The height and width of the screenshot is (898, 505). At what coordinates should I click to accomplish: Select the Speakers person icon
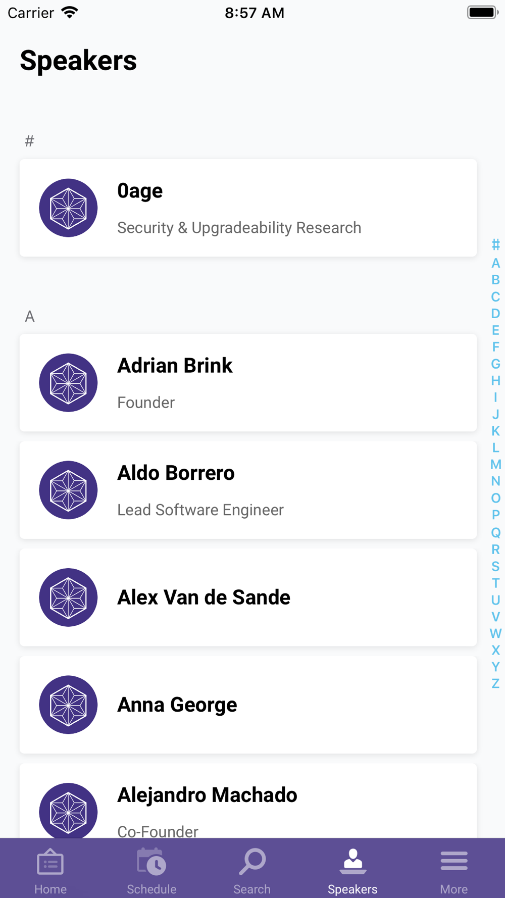click(x=352, y=861)
